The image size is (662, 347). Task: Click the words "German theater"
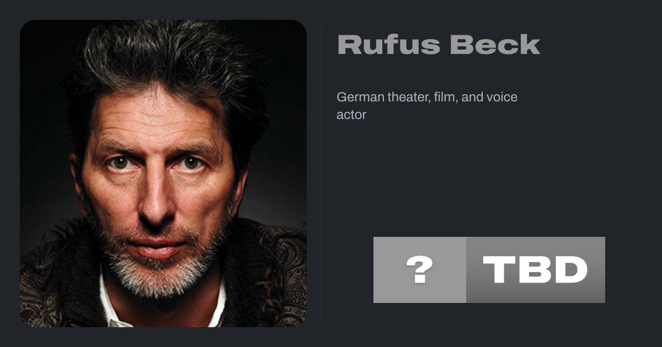[x=383, y=97]
